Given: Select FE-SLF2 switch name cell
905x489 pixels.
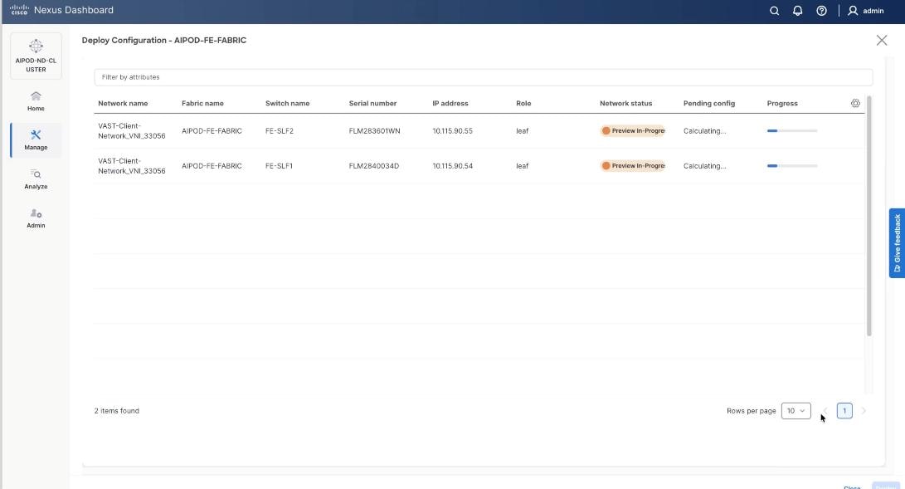Looking at the screenshot, I should click(x=280, y=131).
